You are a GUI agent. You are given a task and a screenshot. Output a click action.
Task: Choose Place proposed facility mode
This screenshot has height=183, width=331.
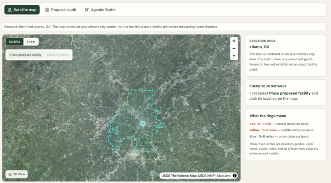point(25,55)
